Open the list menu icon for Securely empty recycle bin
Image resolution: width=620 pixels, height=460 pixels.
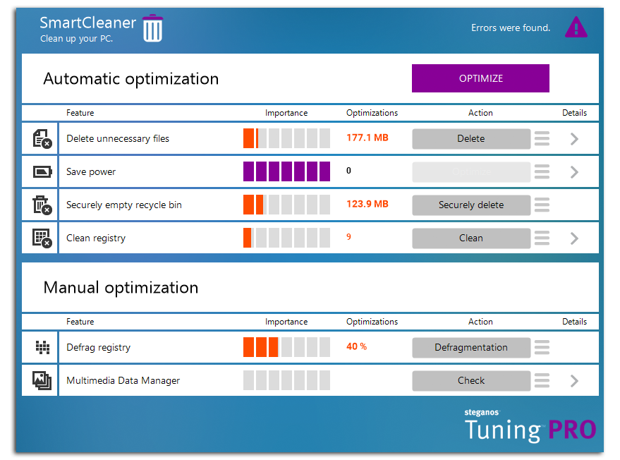click(x=542, y=205)
